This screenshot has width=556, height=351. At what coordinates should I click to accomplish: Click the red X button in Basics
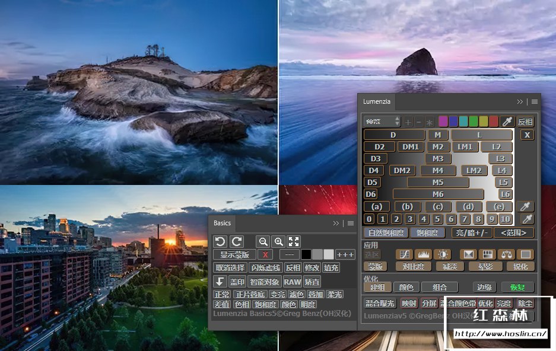click(x=265, y=254)
